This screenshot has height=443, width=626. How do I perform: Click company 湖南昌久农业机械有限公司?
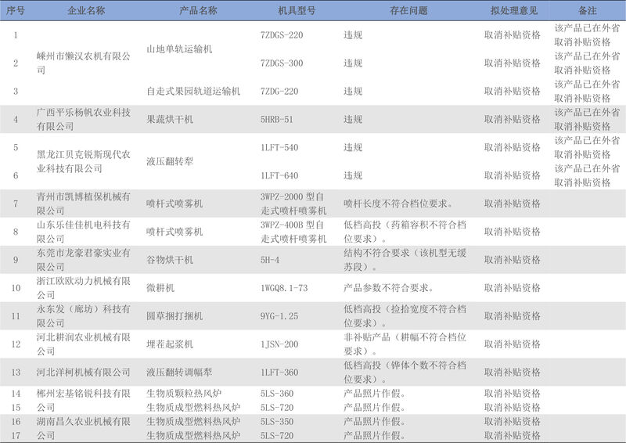(x=84, y=429)
